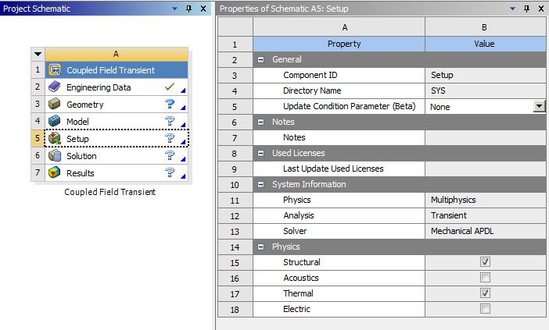
Task: Click row number 5 in properties table
Action: (x=235, y=107)
